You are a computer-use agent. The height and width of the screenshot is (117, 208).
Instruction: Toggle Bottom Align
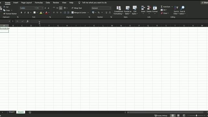tap(61, 8)
